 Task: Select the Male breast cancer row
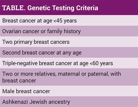69,91
